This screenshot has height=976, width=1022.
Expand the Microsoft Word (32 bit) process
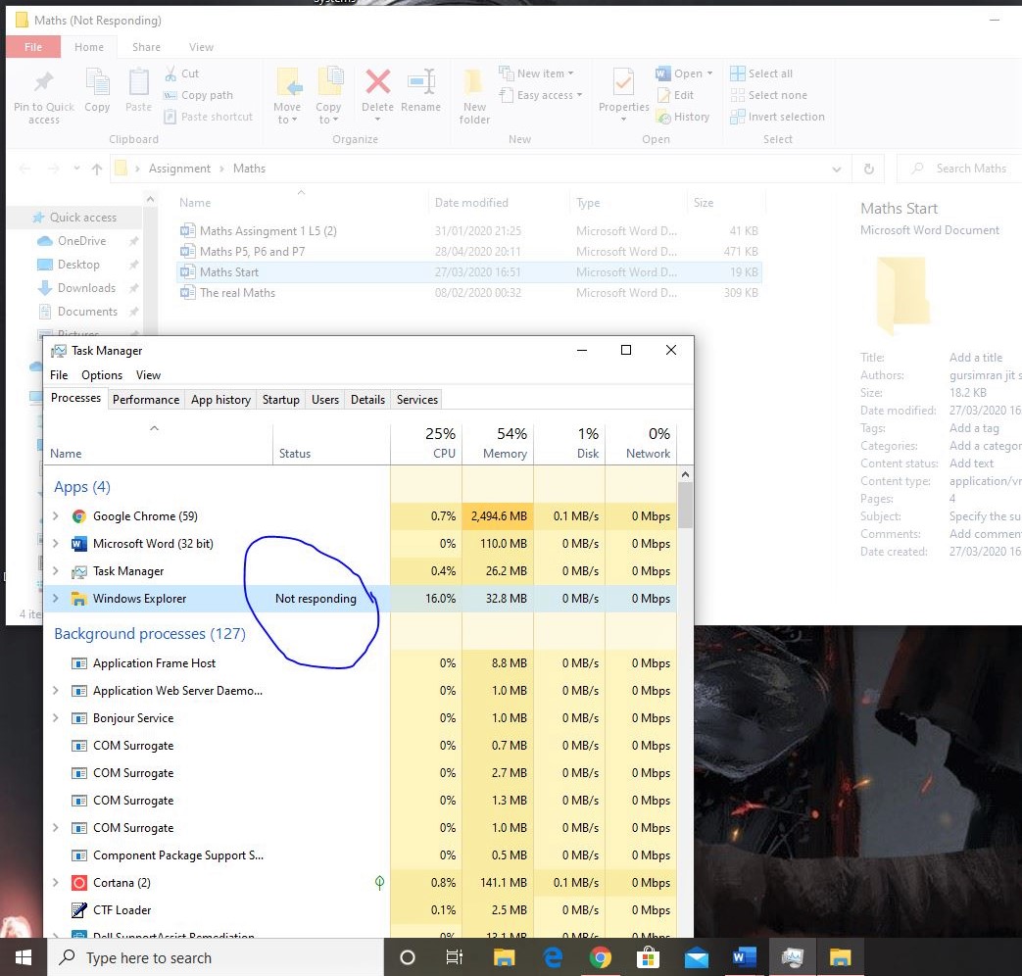coord(56,543)
